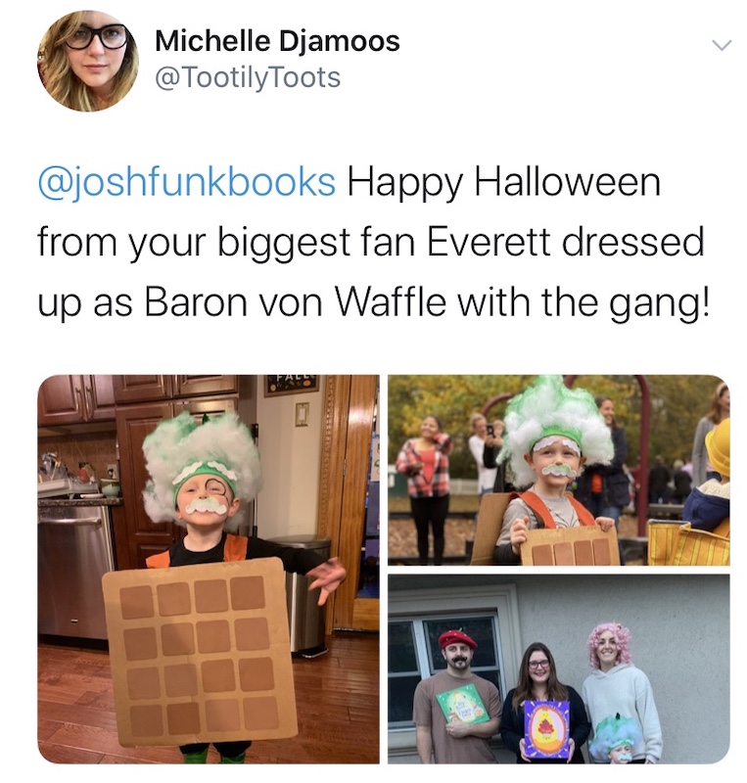
Task: Open the @joshfunkbooks mention link
Action: [x=187, y=182]
